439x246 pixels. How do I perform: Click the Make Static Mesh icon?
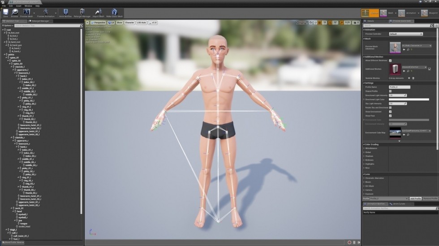[114, 13]
